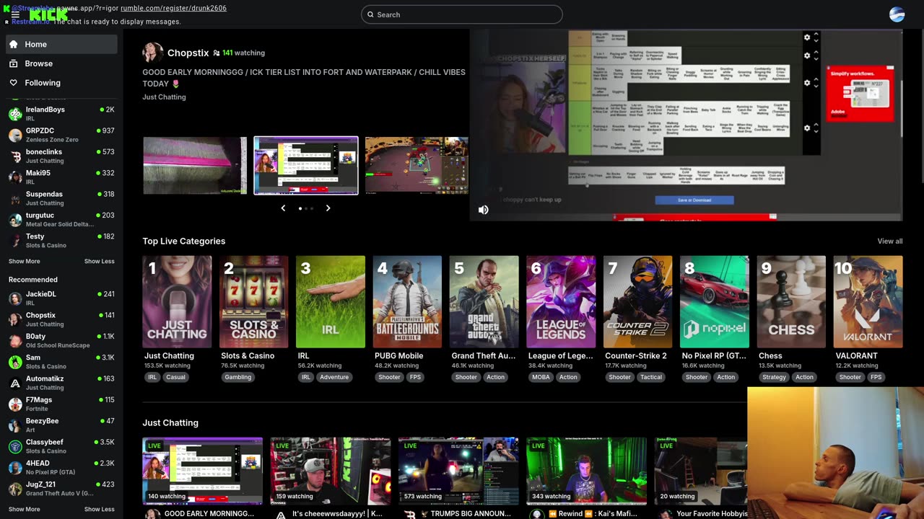Open the Chopstix streamer name link
Viewport: 924px width, 519px height.
(x=188, y=53)
